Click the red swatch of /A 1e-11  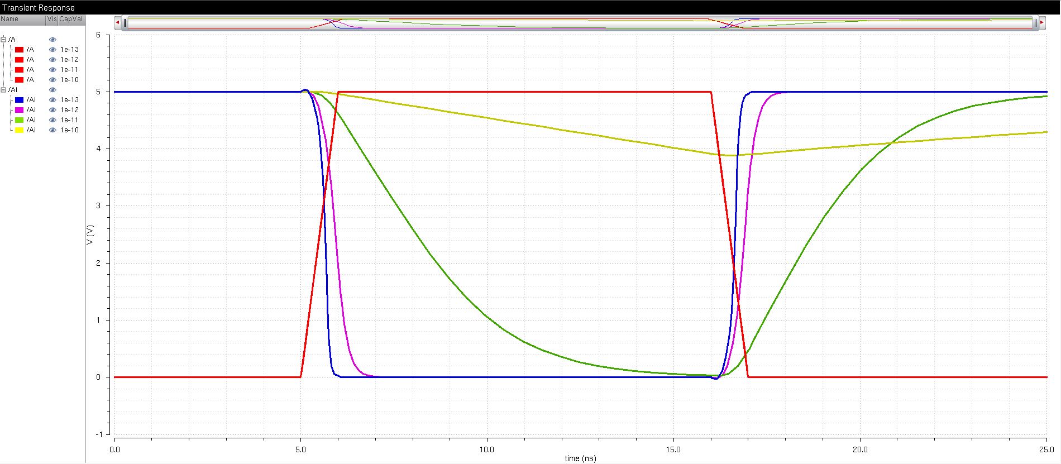[x=19, y=70]
